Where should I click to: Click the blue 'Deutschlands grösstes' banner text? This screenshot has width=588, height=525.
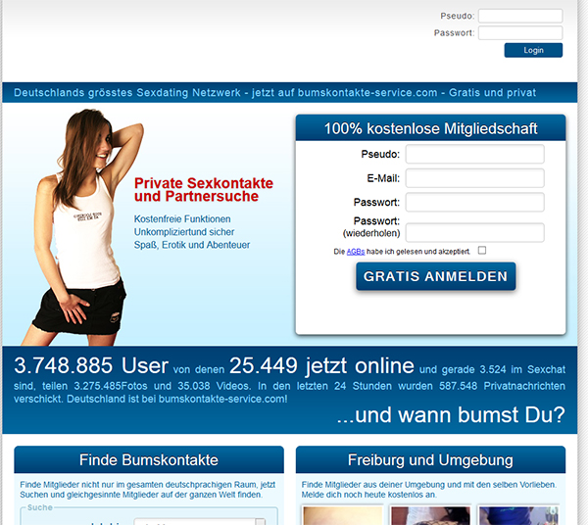pos(274,92)
